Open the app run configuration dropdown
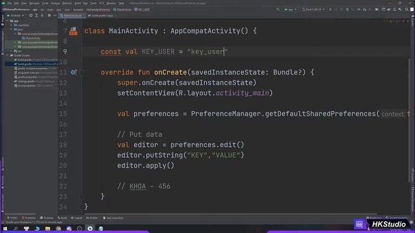The image size is (415, 233). [x=290, y=10]
